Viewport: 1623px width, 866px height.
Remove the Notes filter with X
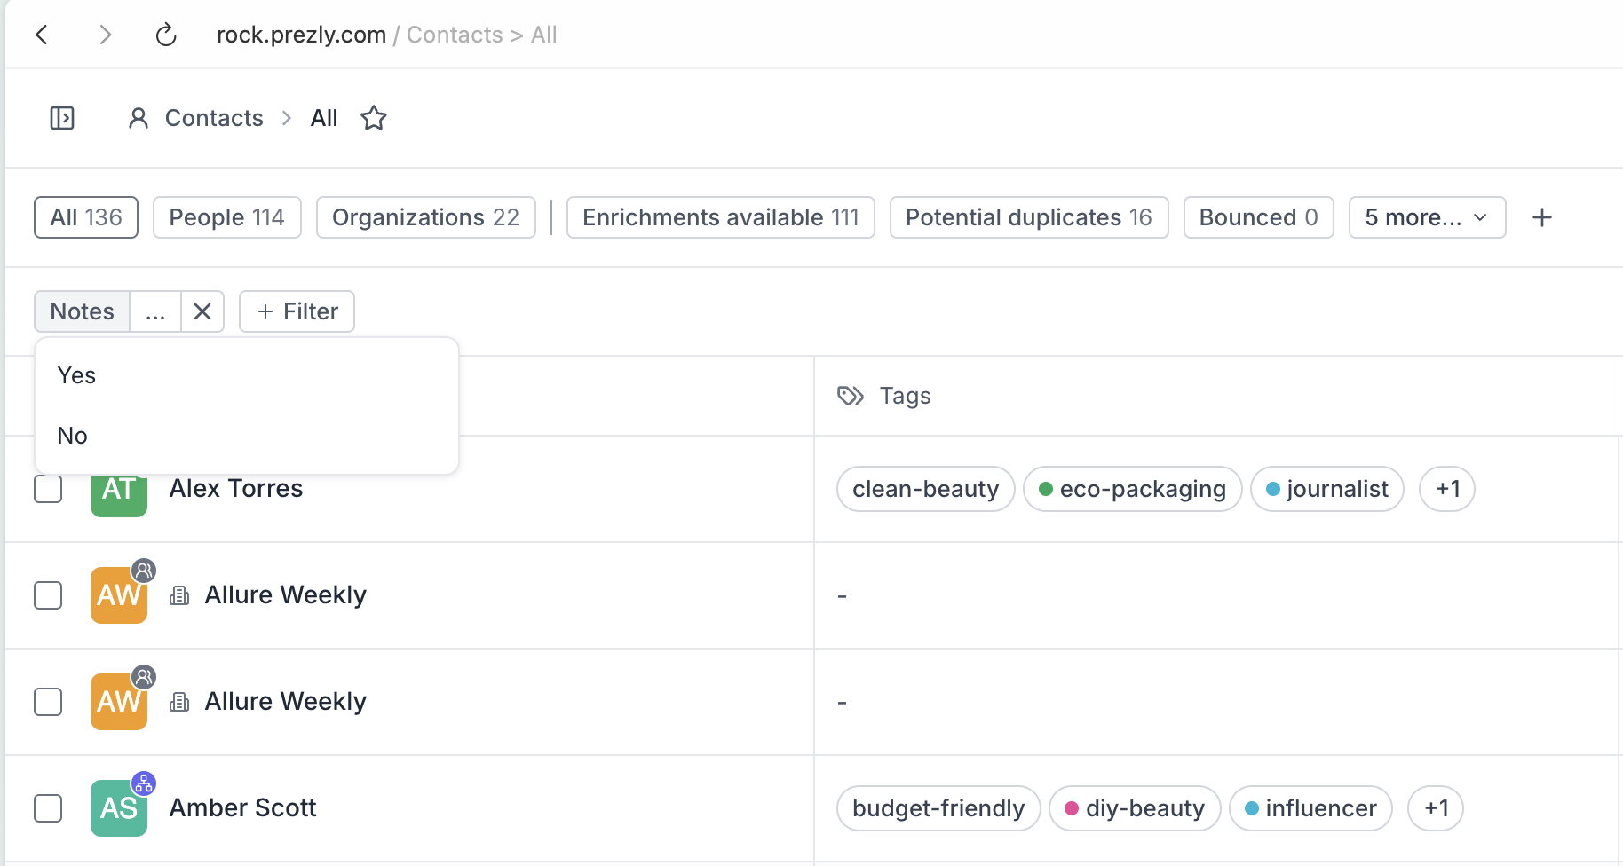[x=202, y=311]
